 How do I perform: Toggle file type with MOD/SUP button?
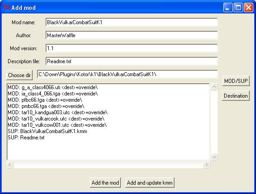coord(236,81)
